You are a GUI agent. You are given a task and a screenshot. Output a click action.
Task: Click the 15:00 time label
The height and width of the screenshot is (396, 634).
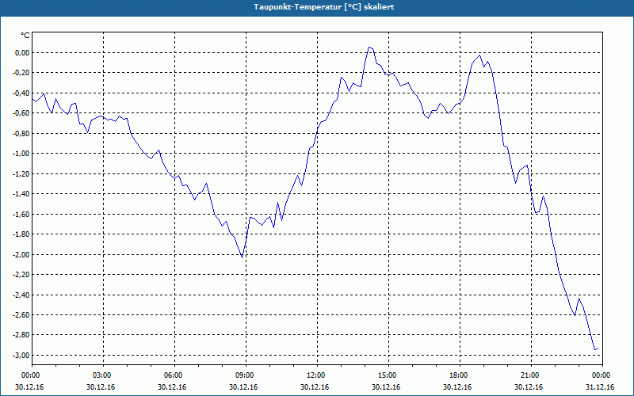[388, 375]
